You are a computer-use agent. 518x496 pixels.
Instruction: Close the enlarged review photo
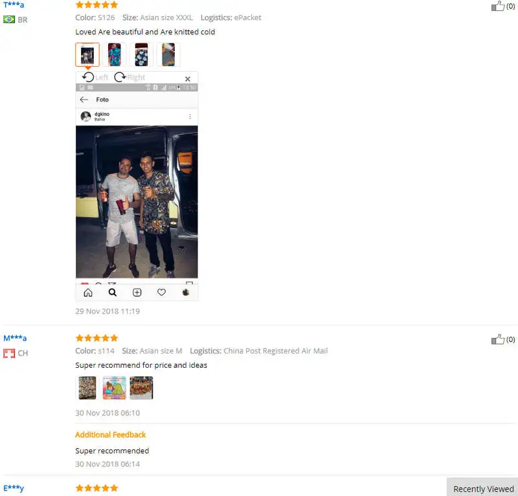click(188, 79)
